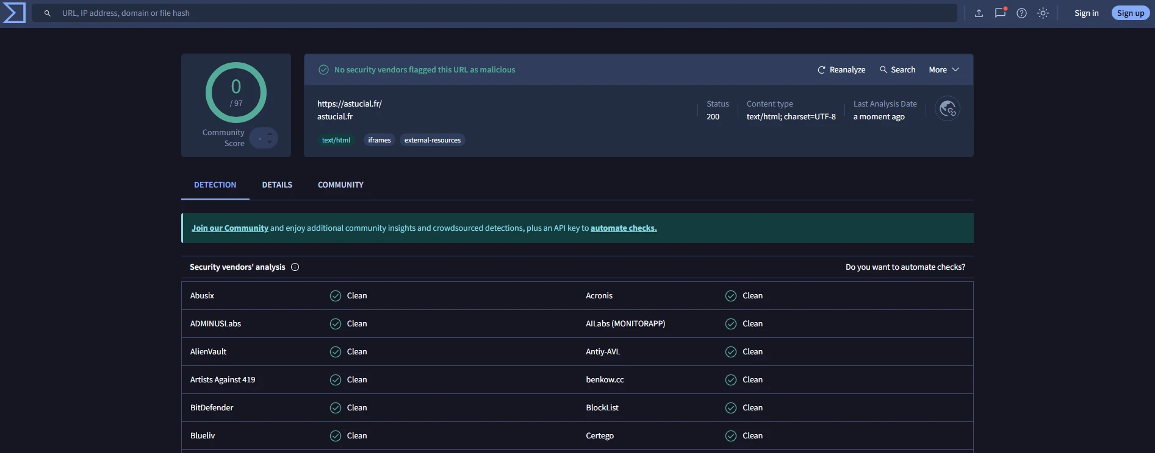Click the Acronis vendor name

[x=599, y=296]
